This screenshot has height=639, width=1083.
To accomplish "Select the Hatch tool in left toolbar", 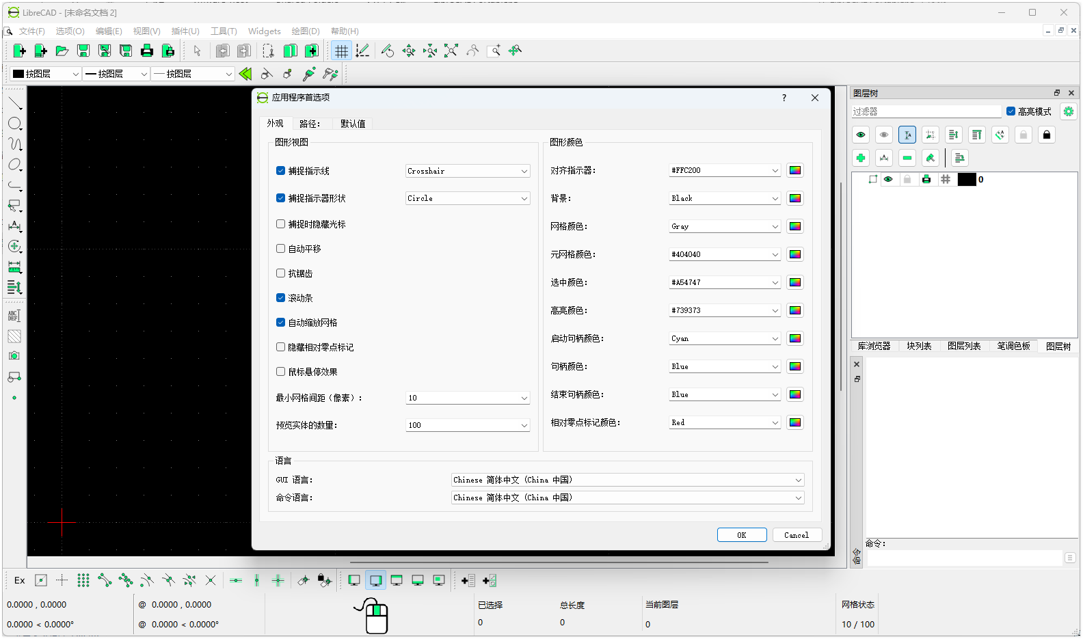I will (x=14, y=336).
